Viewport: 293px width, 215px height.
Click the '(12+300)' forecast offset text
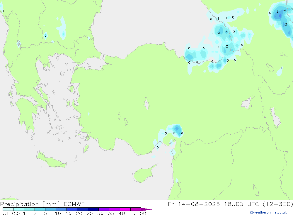tap(278, 204)
